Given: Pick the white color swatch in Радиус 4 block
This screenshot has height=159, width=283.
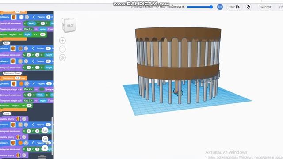Looking at the screenshot, I should 21,17.
